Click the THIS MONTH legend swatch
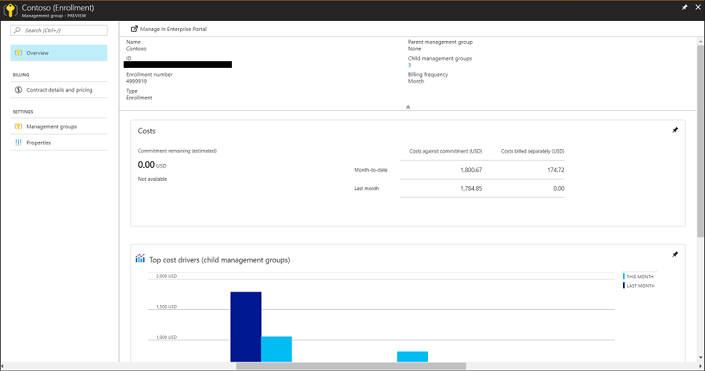This screenshot has height=371, width=705. pyautogui.click(x=624, y=276)
